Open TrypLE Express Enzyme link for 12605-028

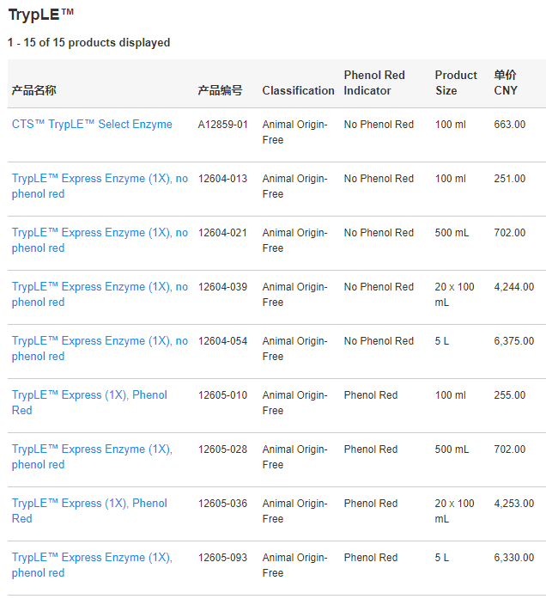[92, 457]
